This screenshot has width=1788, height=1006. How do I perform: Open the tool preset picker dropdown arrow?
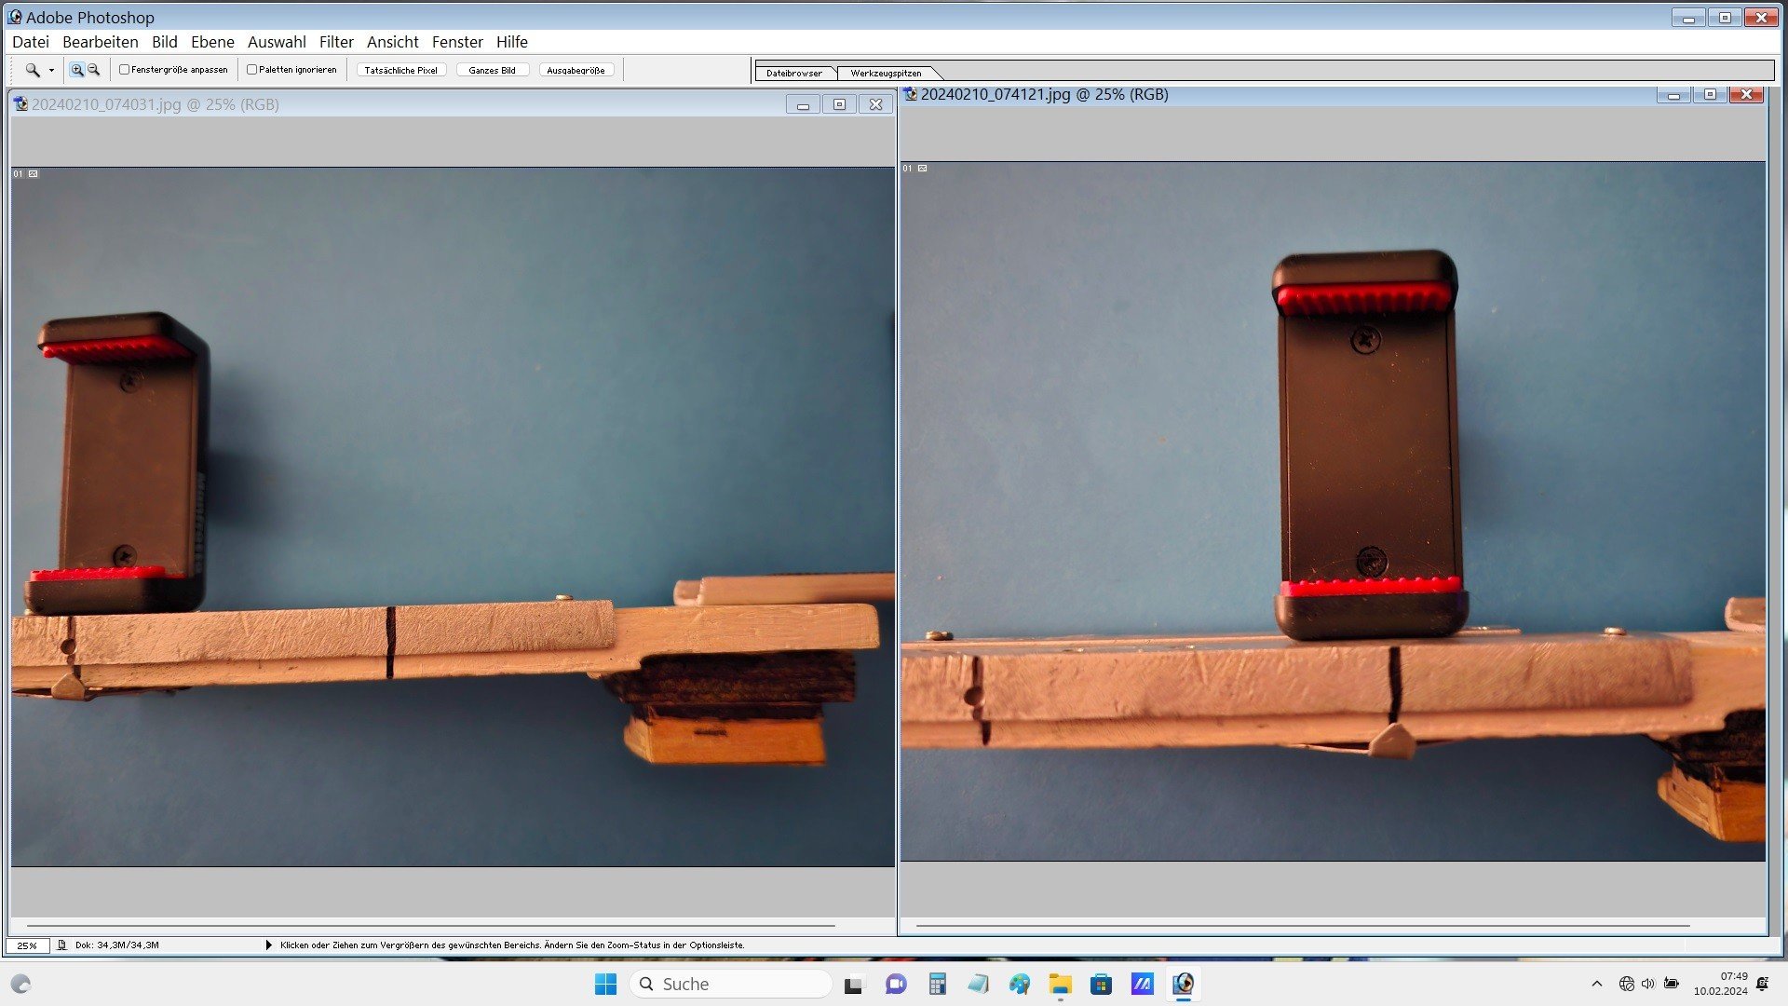click(x=51, y=71)
